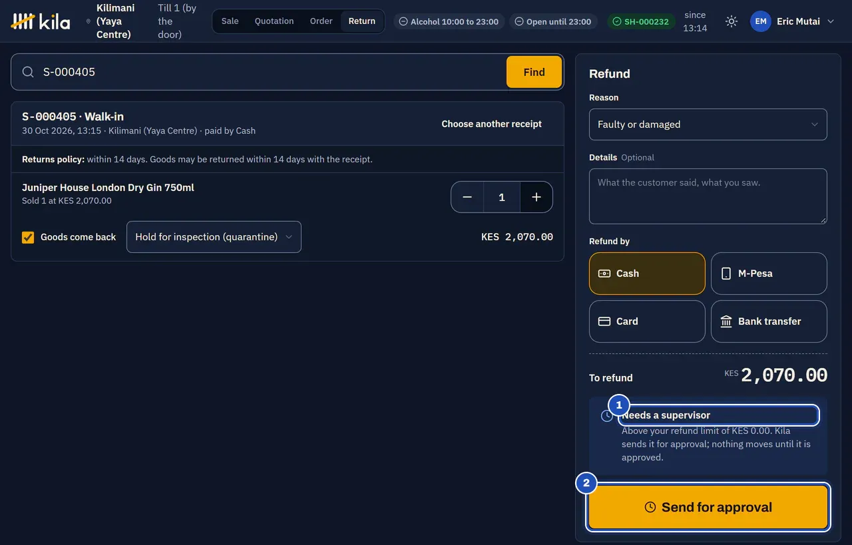Toggle the sun theme icon
This screenshot has height=545, width=852.
pos(732,21)
